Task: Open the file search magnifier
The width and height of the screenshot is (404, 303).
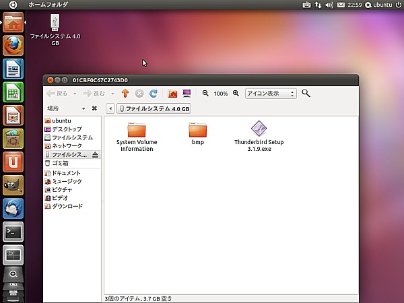Action: coord(306,94)
